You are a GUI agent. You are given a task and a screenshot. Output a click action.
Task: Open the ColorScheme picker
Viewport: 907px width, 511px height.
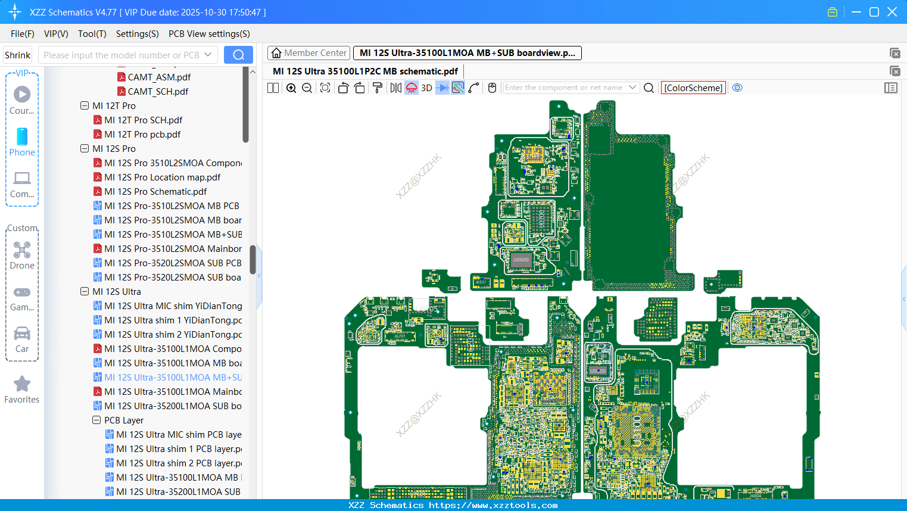tap(693, 88)
